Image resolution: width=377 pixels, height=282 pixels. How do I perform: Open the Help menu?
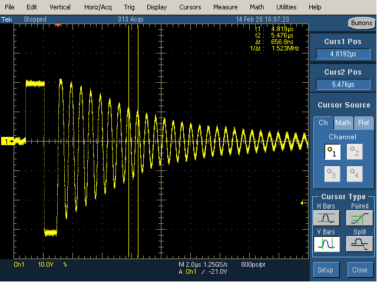tap(315, 7)
